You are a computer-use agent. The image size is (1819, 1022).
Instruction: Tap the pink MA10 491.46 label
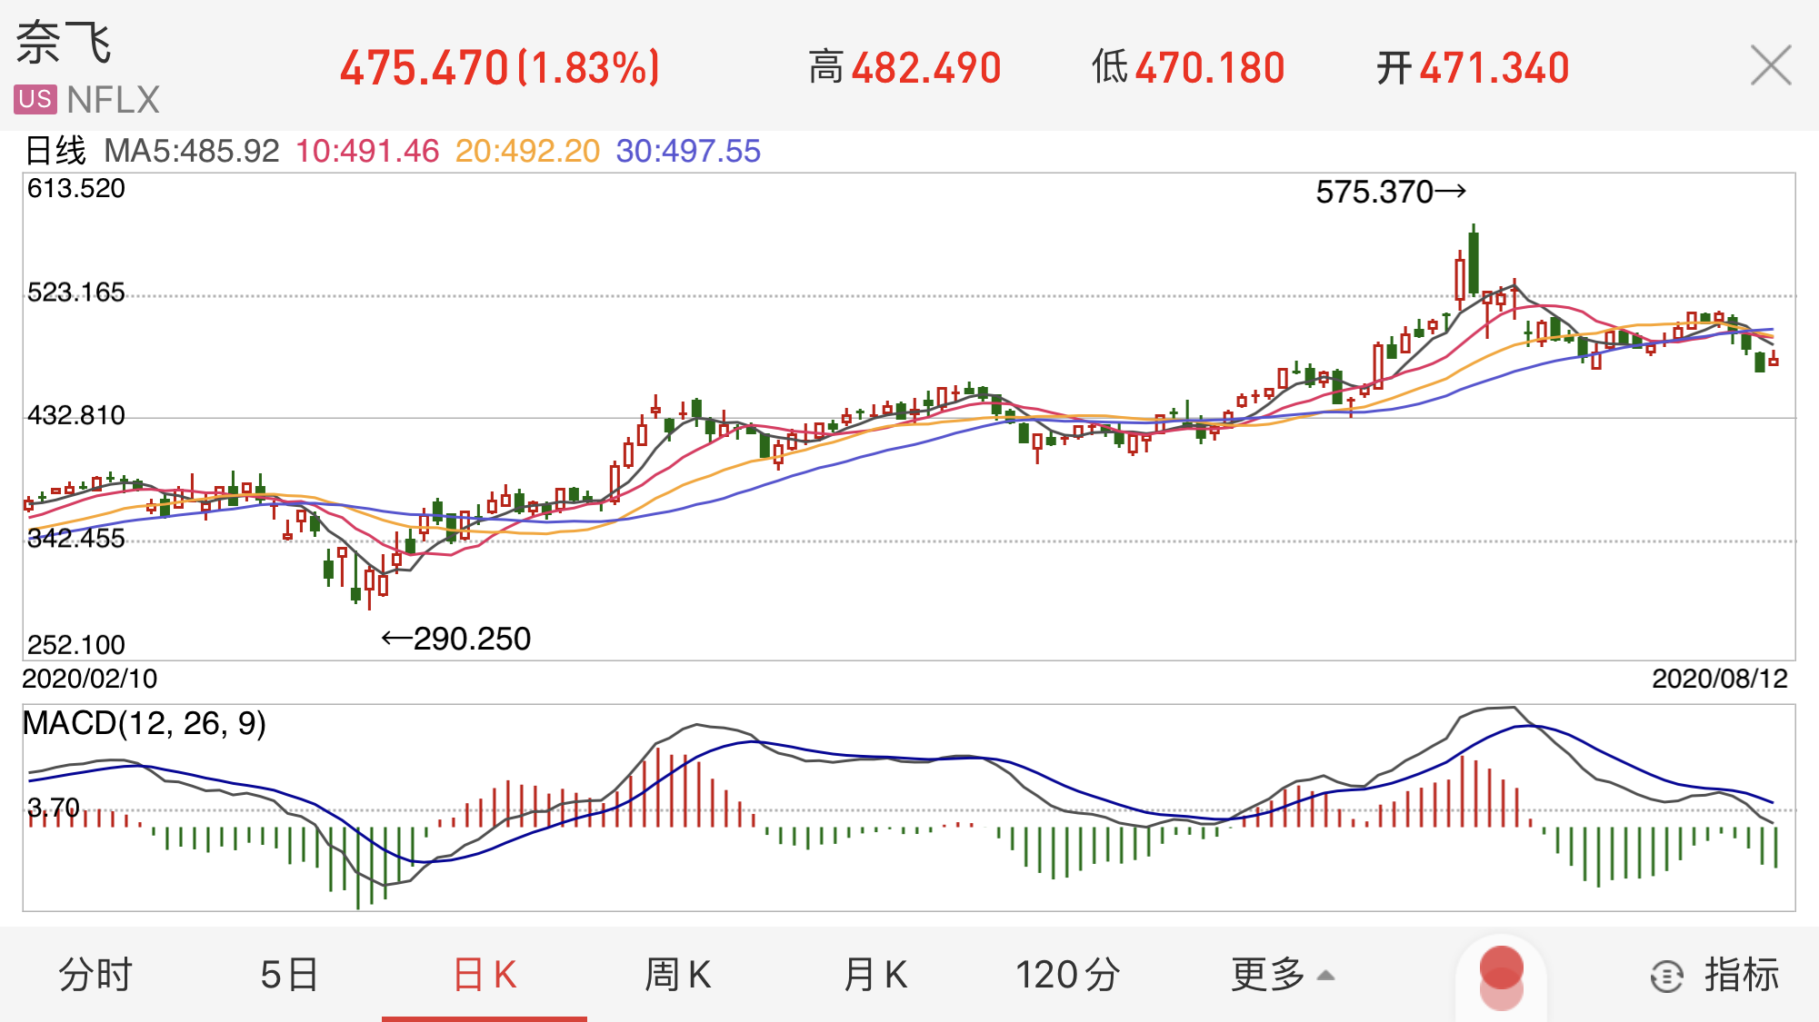pos(367,151)
